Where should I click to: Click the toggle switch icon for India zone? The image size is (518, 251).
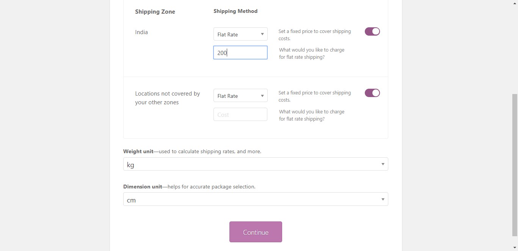click(372, 31)
